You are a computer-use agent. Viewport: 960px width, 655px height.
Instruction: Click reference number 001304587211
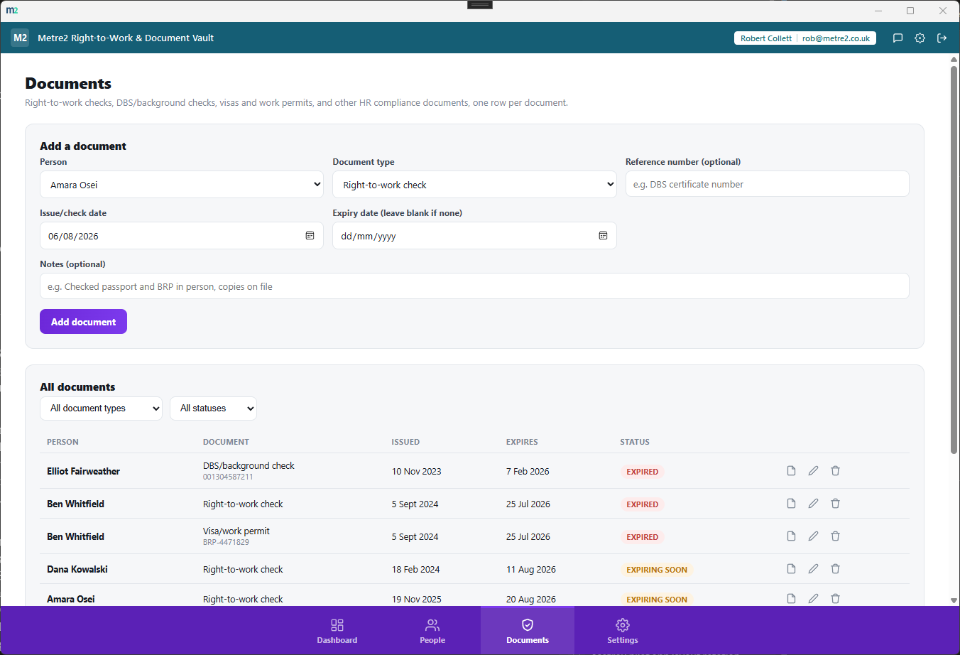point(228,477)
